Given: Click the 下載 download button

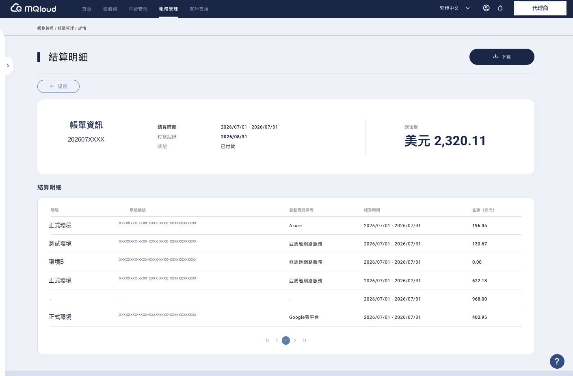Looking at the screenshot, I should click(x=502, y=57).
